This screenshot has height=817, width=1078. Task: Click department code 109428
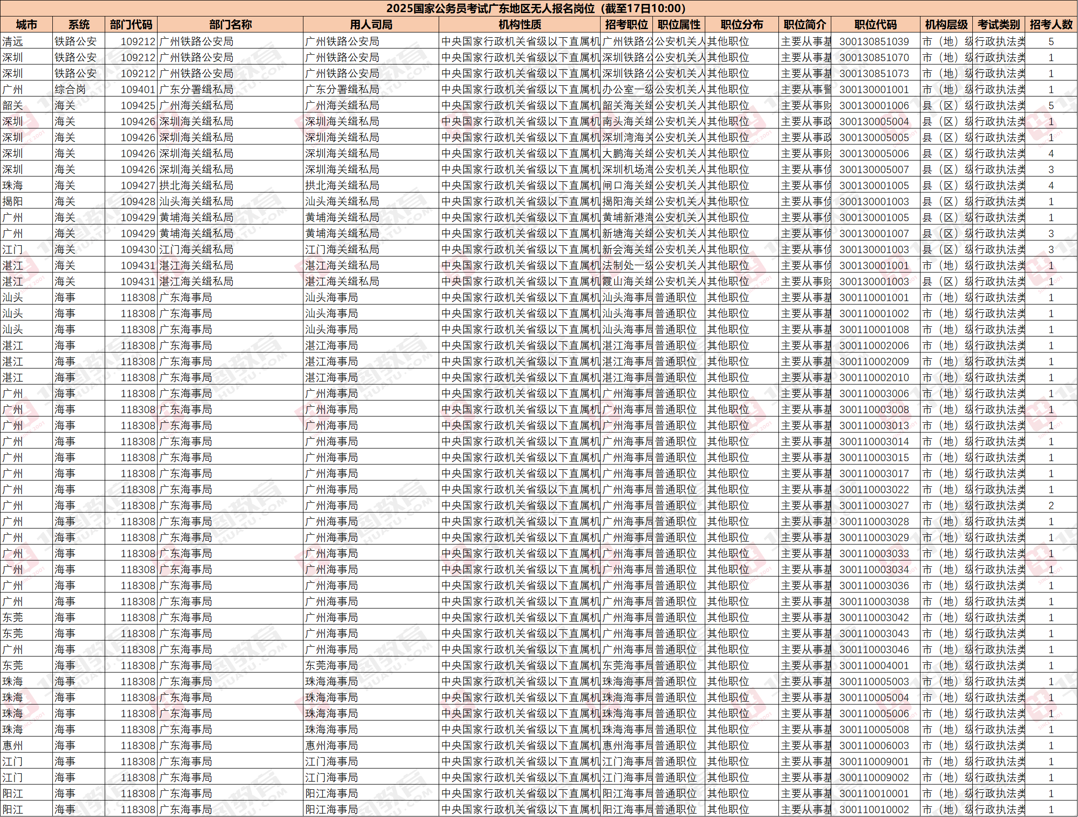(x=131, y=202)
